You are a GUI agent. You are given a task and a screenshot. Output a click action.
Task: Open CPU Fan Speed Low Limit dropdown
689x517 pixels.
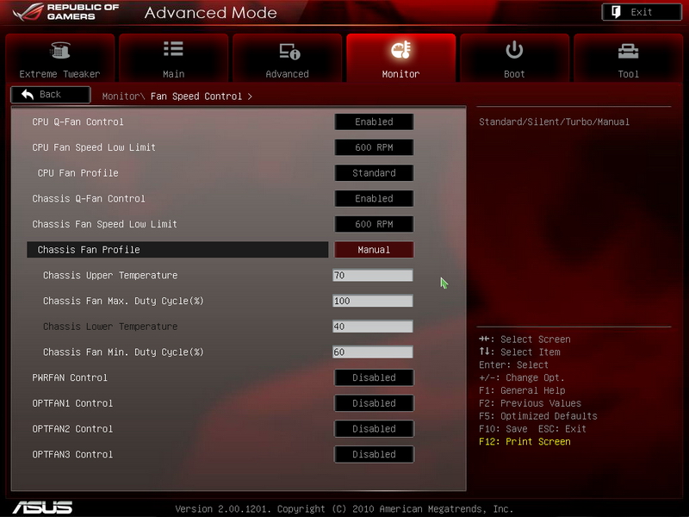(x=374, y=147)
